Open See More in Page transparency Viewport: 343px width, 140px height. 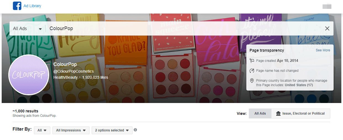[x=323, y=50]
